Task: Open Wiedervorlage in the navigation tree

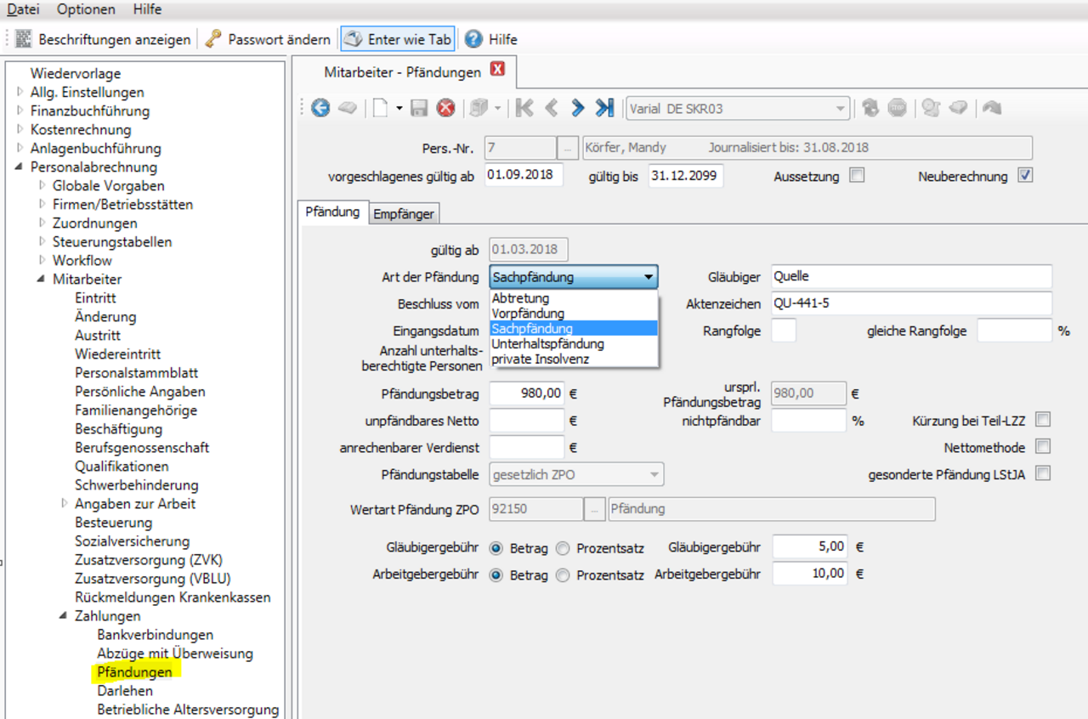Action: click(76, 73)
